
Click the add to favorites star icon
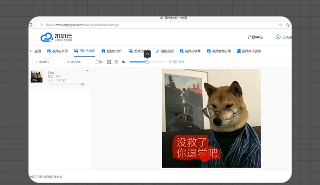point(288,25)
